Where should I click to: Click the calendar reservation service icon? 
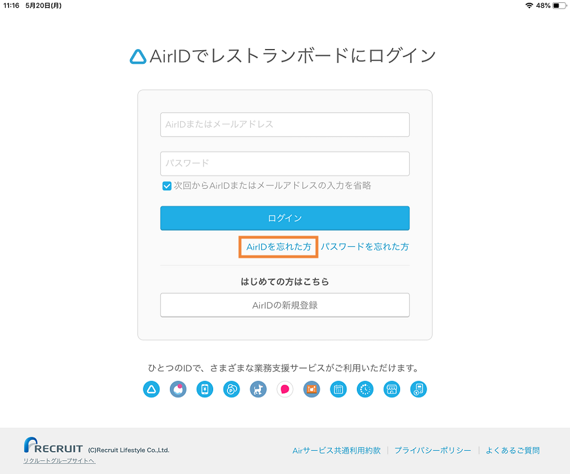click(339, 389)
